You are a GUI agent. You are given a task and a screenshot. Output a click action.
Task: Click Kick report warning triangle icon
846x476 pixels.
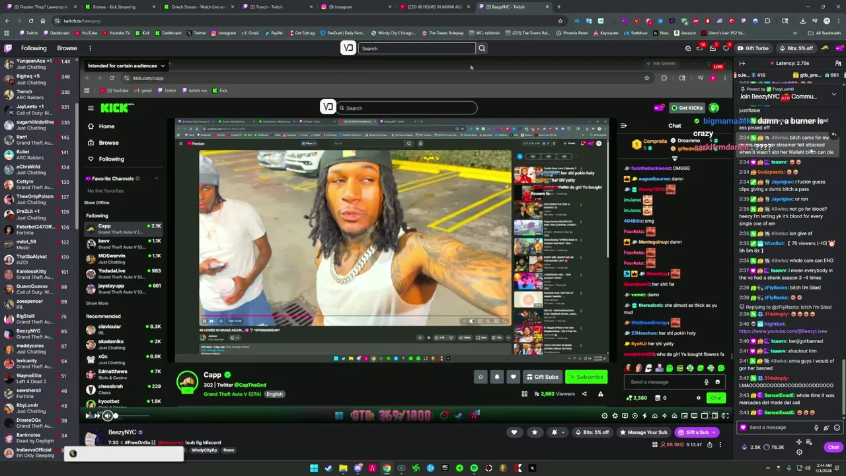[600, 394]
